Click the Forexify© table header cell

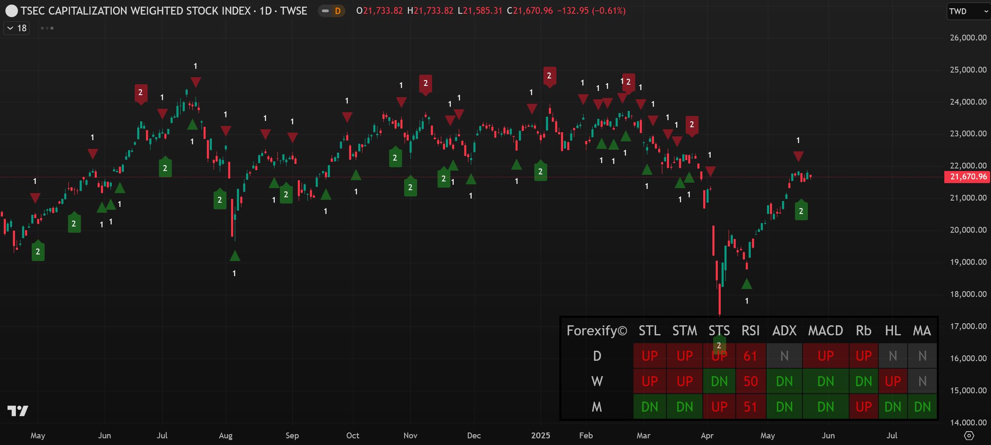(x=597, y=331)
